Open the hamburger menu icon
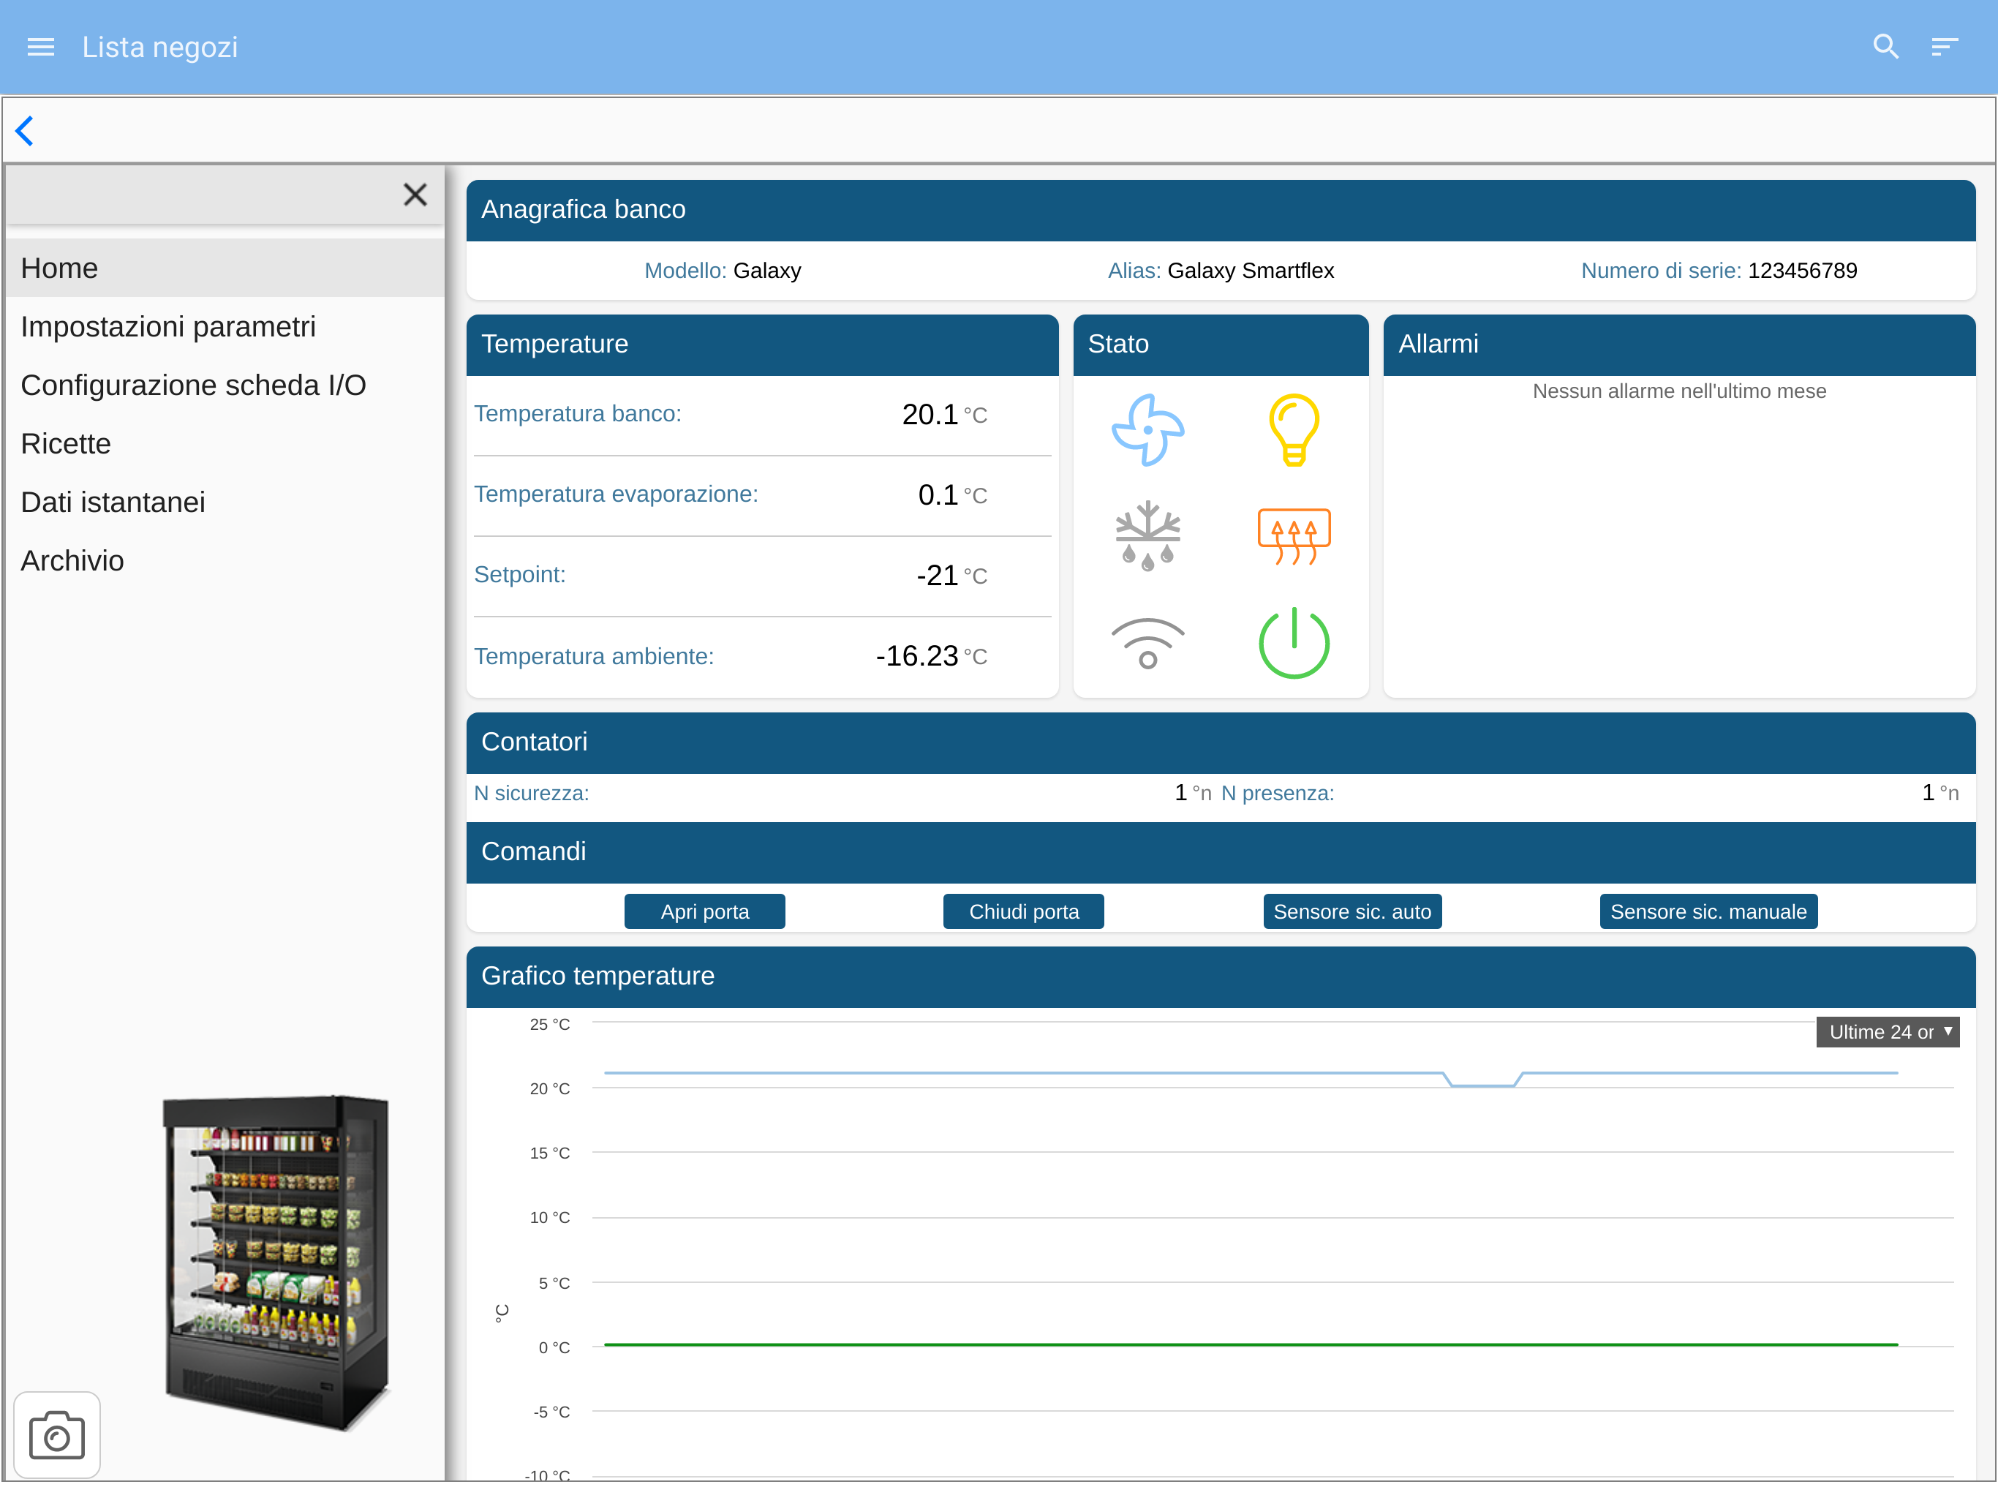 41,47
